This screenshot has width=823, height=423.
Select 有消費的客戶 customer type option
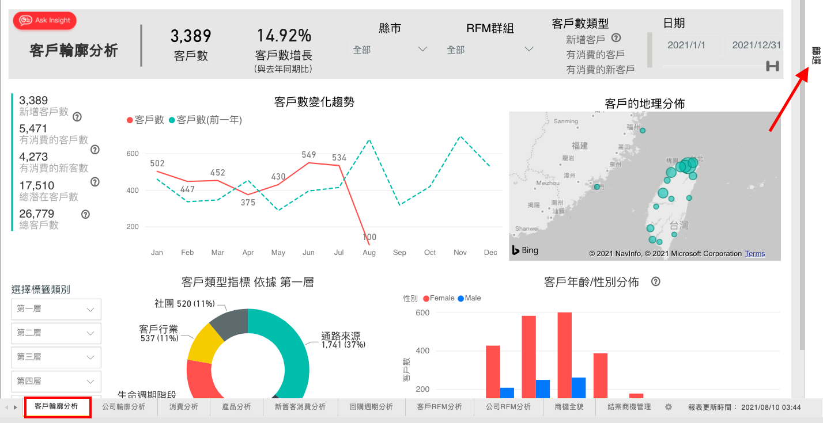595,55
